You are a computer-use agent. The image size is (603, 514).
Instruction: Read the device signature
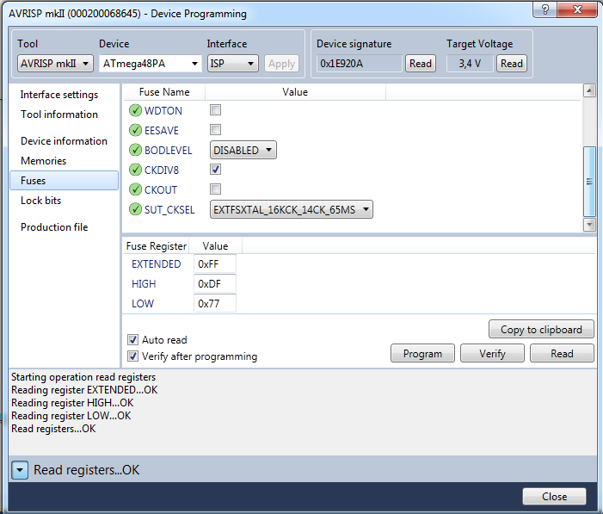pos(421,64)
